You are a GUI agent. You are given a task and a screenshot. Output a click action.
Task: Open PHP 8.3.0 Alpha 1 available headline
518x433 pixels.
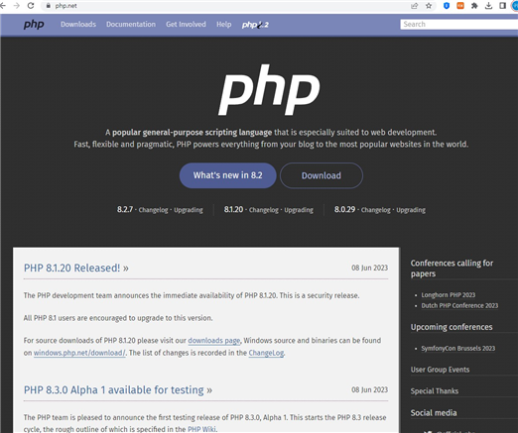click(118, 390)
